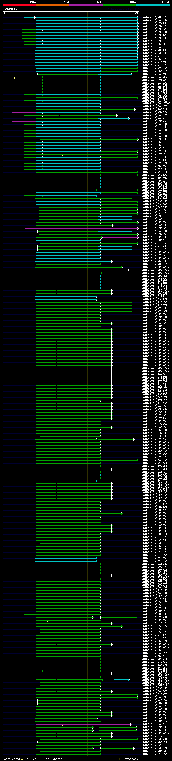Click the green ~80% identity legend bar
The width and height of the screenshot is (172, 761).
coord(119,5)
